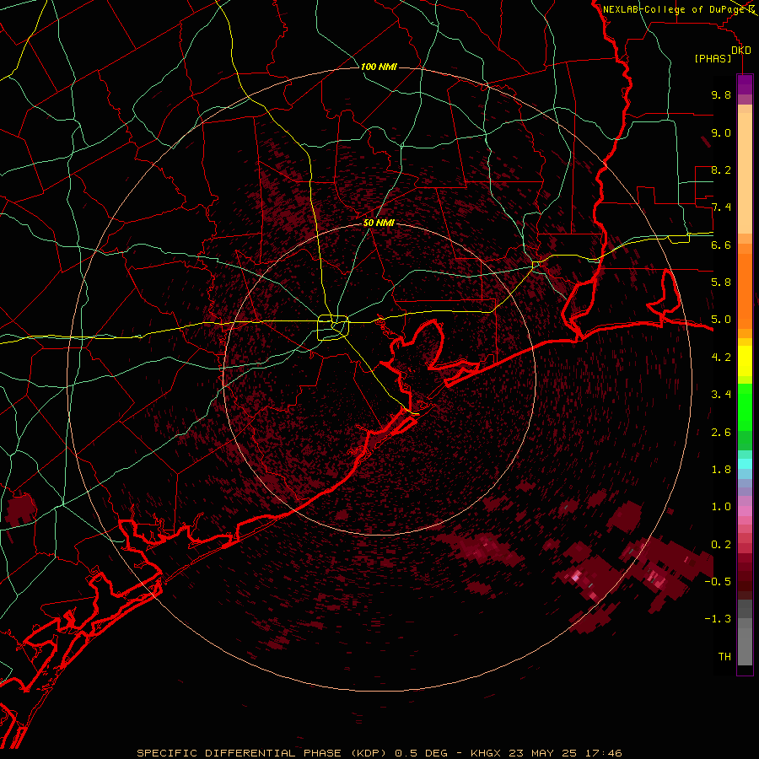Viewport: 759px width, 759px height.
Task: Pick the purple segment of the color bar
Action: [x=745, y=84]
